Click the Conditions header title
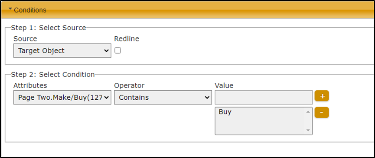Image resolution: width=375 pixels, height=158 pixels. click(x=30, y=10)
